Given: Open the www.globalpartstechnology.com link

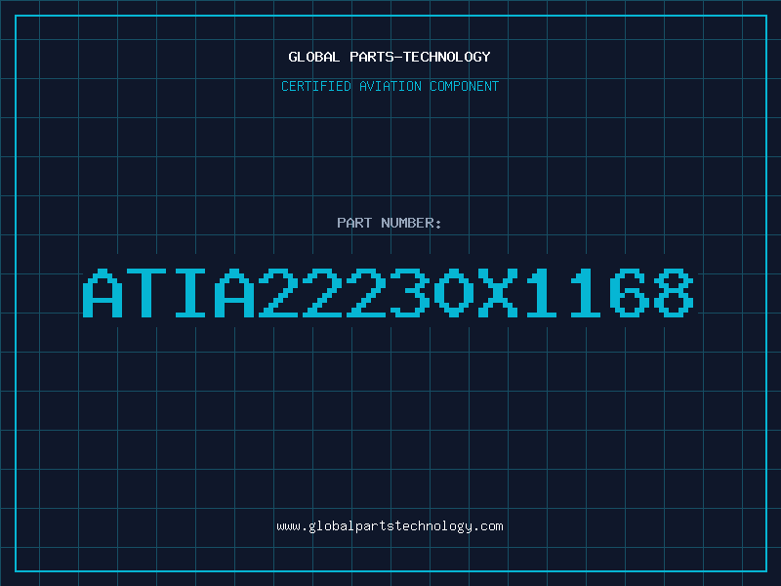Looking at the screenshot, I should click(390, 526).
